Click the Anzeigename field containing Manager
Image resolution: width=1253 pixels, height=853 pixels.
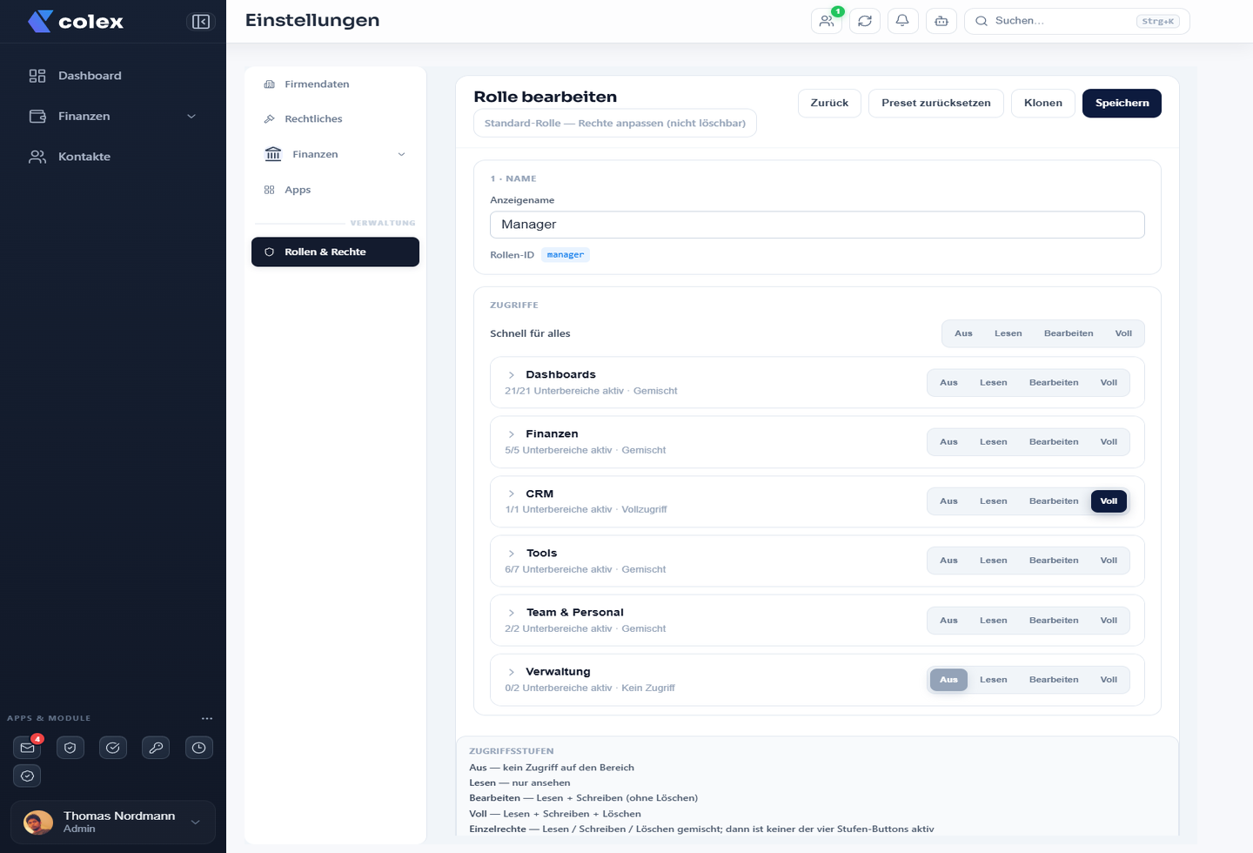click(x=817, y=225)
